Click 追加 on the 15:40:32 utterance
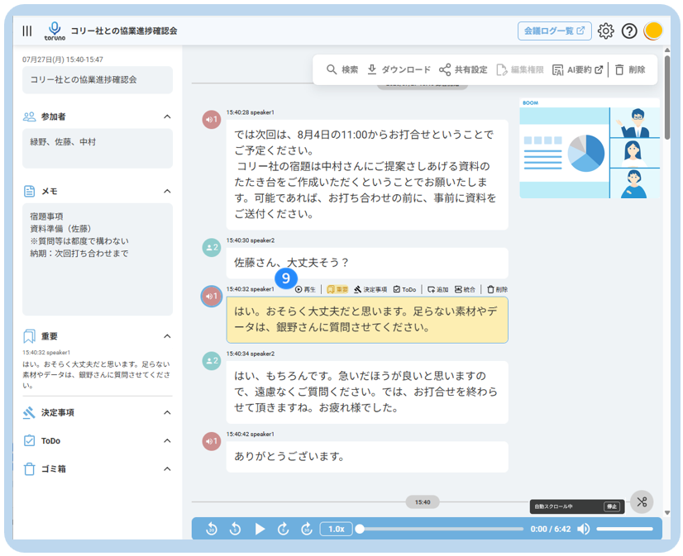 point(437,289)
